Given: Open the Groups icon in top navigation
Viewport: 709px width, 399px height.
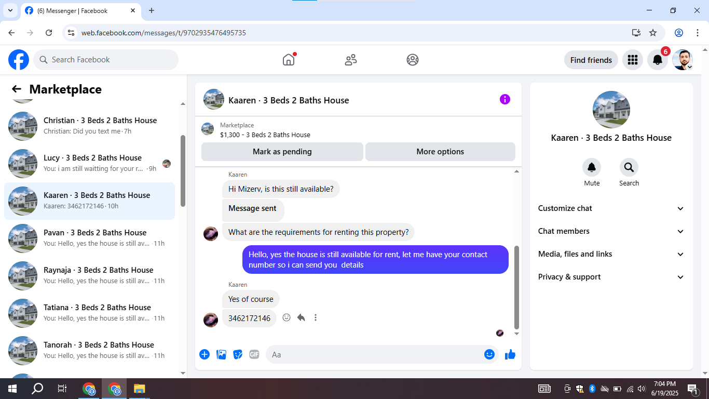Looking at the screenshot, I should [413, 60].
